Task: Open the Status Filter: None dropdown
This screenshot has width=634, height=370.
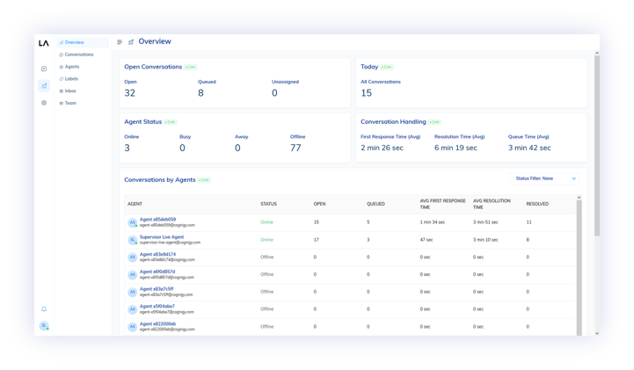Action: pos(544,178)
